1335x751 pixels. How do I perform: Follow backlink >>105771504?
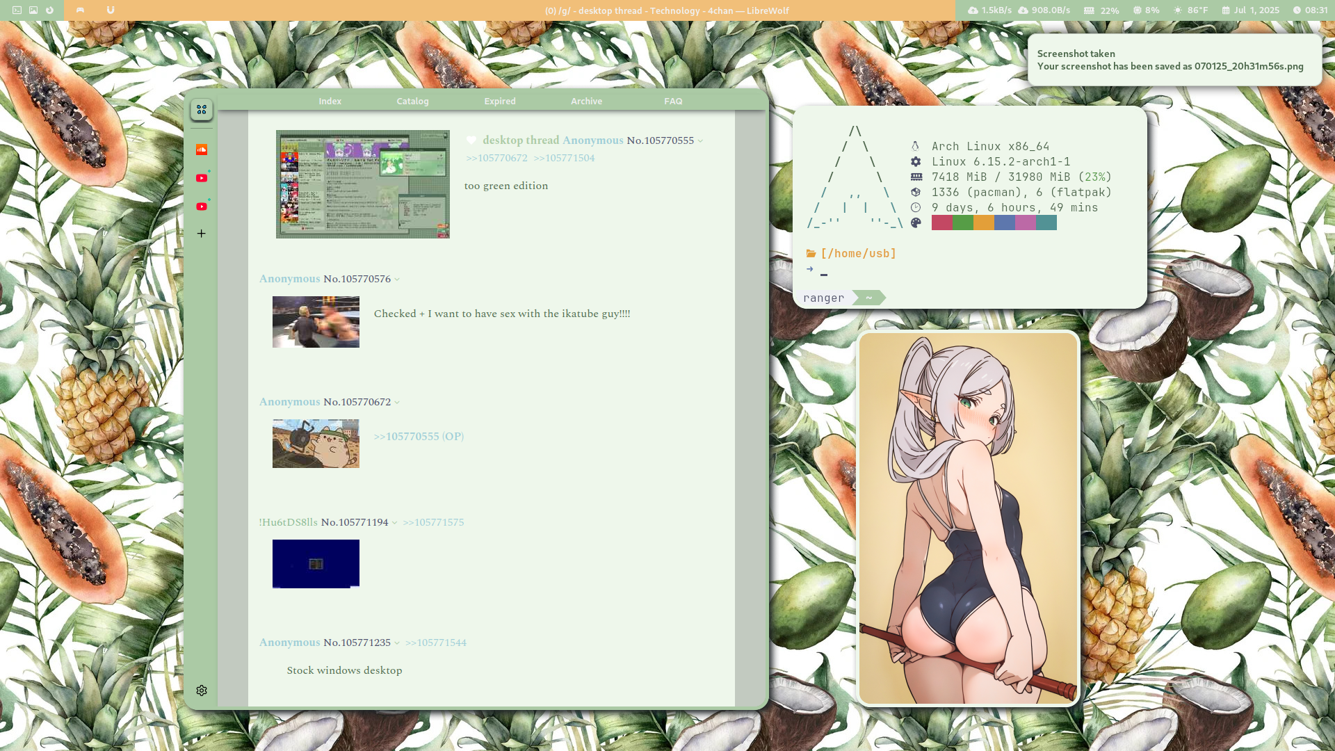pos(564,158)
